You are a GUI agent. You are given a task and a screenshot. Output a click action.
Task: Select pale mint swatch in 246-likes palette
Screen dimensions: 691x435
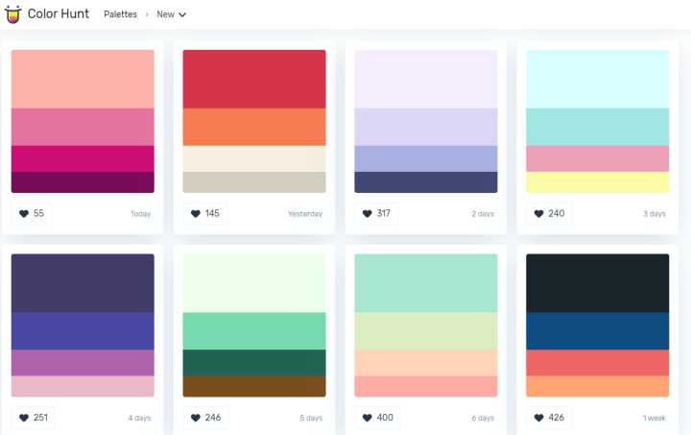click(x=254, y=283)
